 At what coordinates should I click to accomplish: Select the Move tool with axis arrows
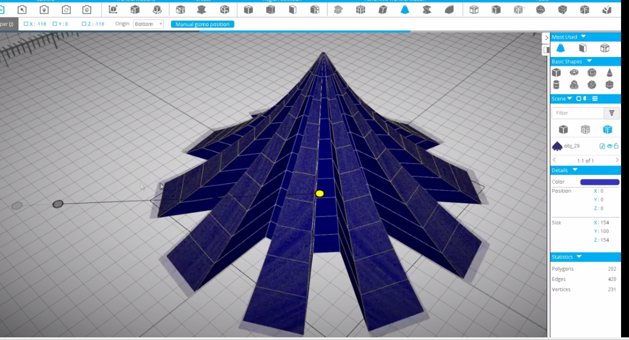click(x=113, y=10)
